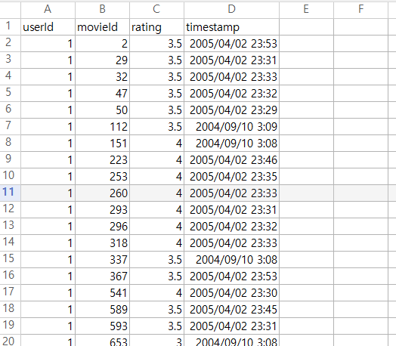Select movieId cell with value 367
Screen dimensions: 396x346
(102, 276)
